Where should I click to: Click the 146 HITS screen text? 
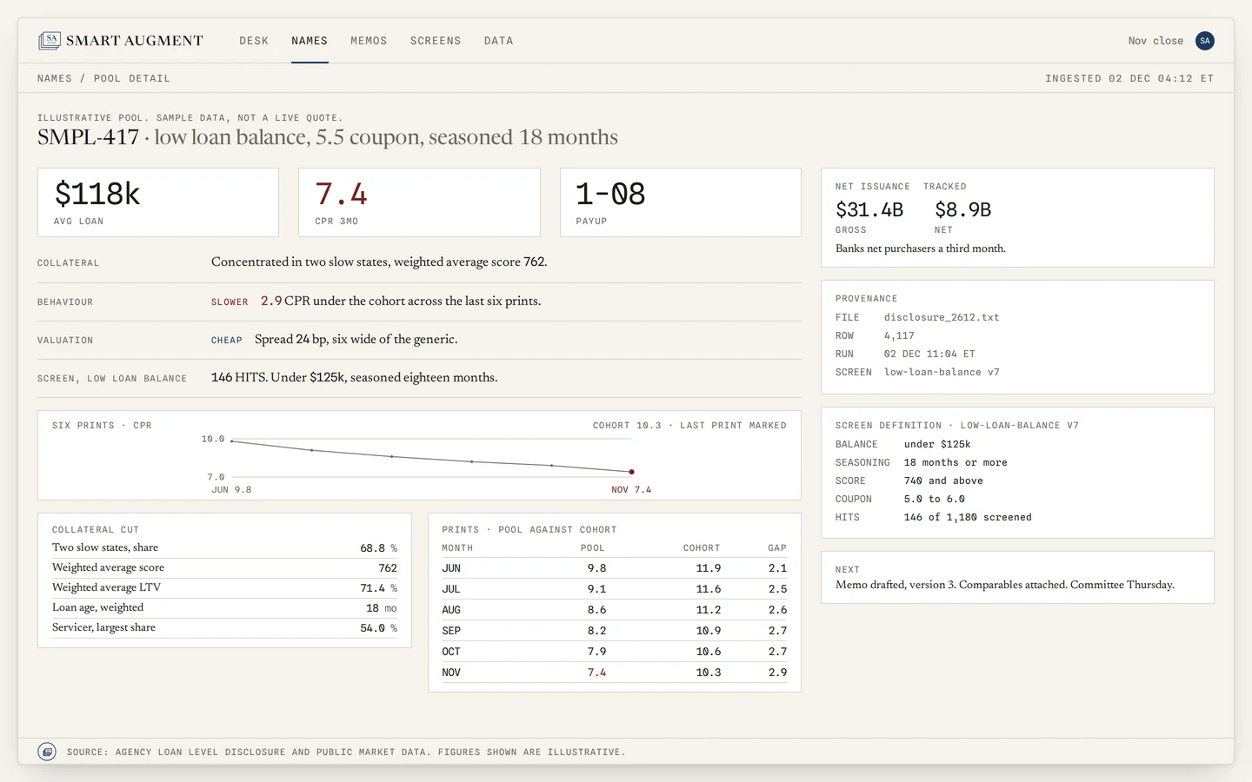point(239,377)
